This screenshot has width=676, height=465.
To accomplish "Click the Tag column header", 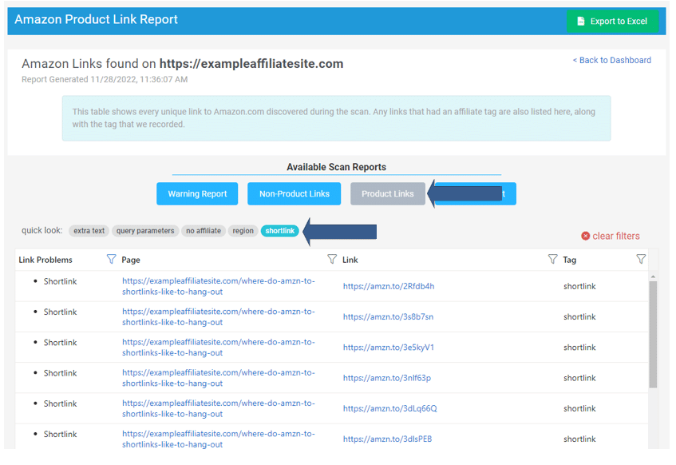I will point(570,260).
